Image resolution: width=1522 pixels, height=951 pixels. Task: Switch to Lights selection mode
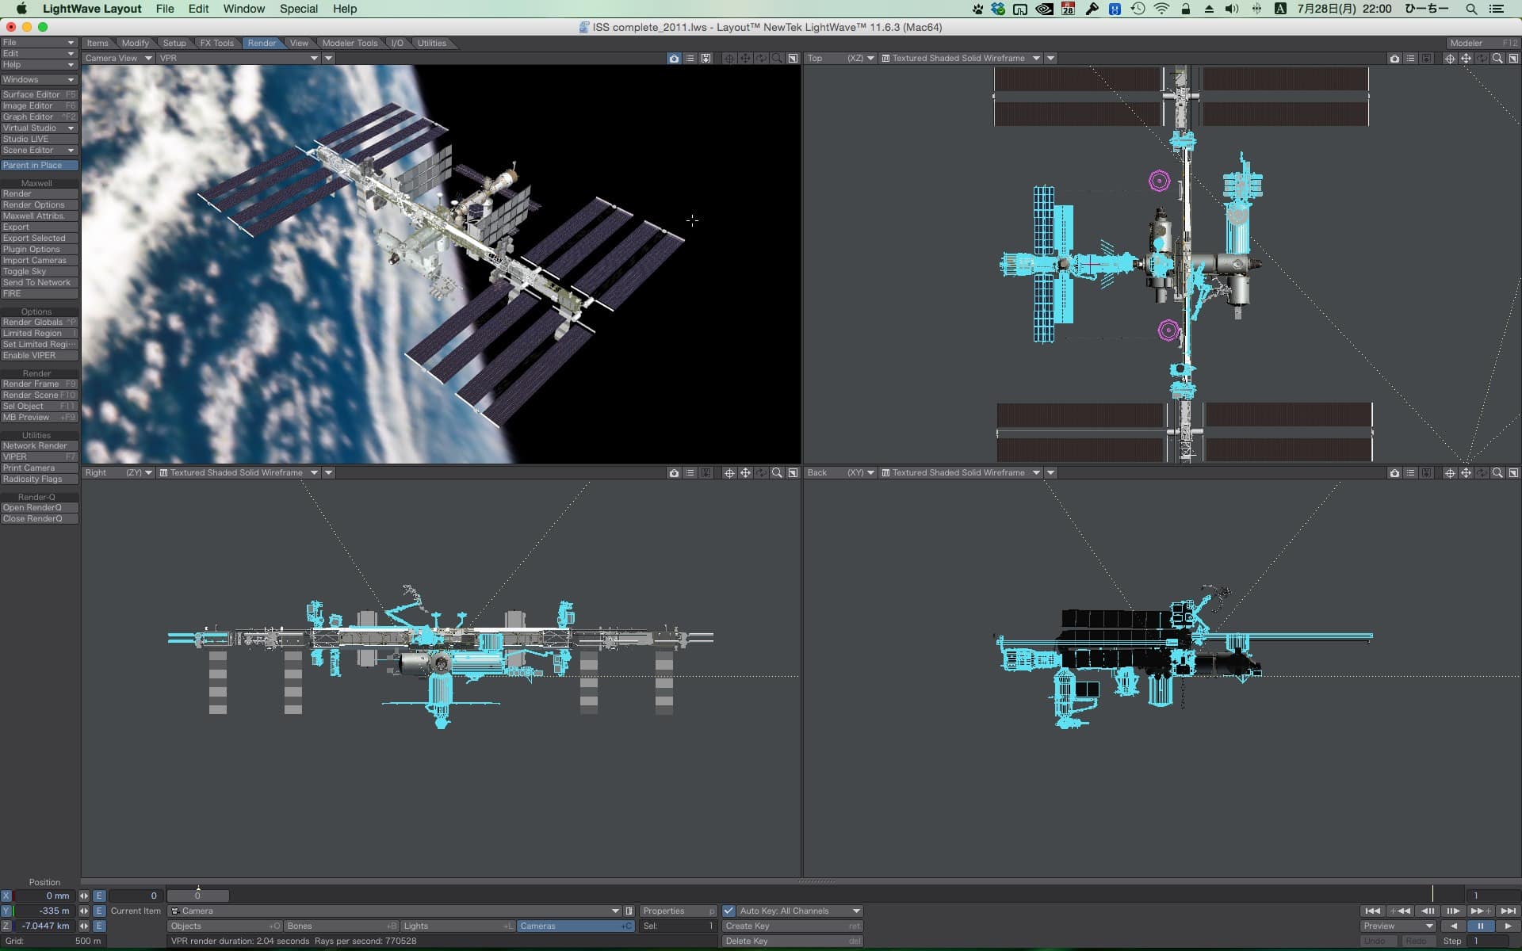point(457,926)
